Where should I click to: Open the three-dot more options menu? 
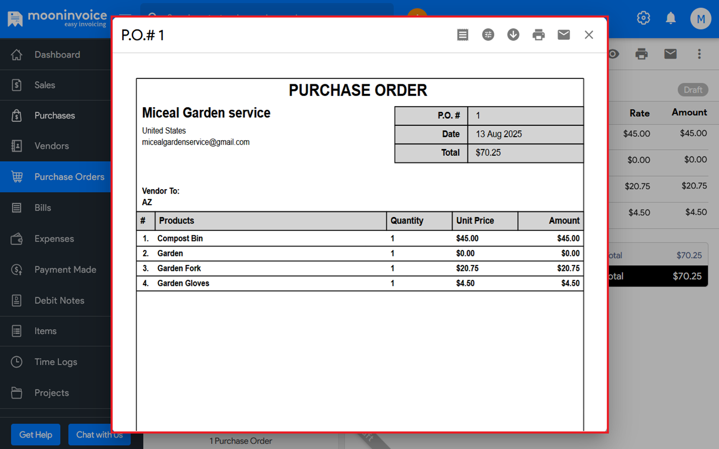click(x=699, y=54)
